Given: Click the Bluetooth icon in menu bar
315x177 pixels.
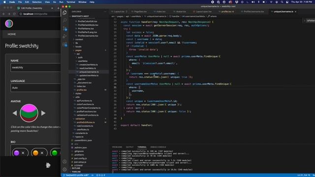Looking at the screenshot, I should tap(258, 2).
